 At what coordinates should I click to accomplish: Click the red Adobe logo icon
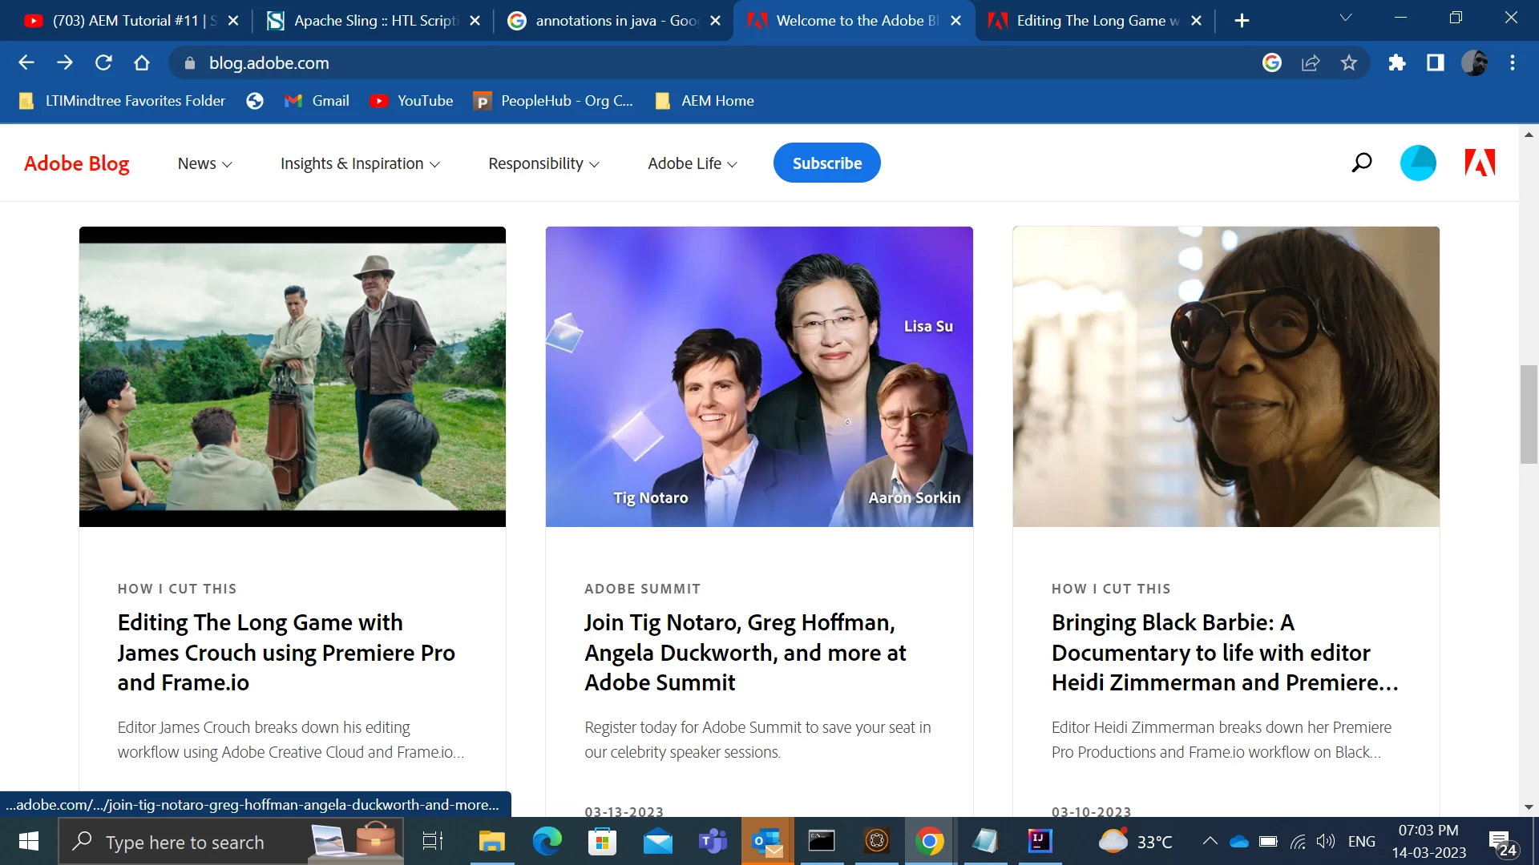coord(1479,163)
